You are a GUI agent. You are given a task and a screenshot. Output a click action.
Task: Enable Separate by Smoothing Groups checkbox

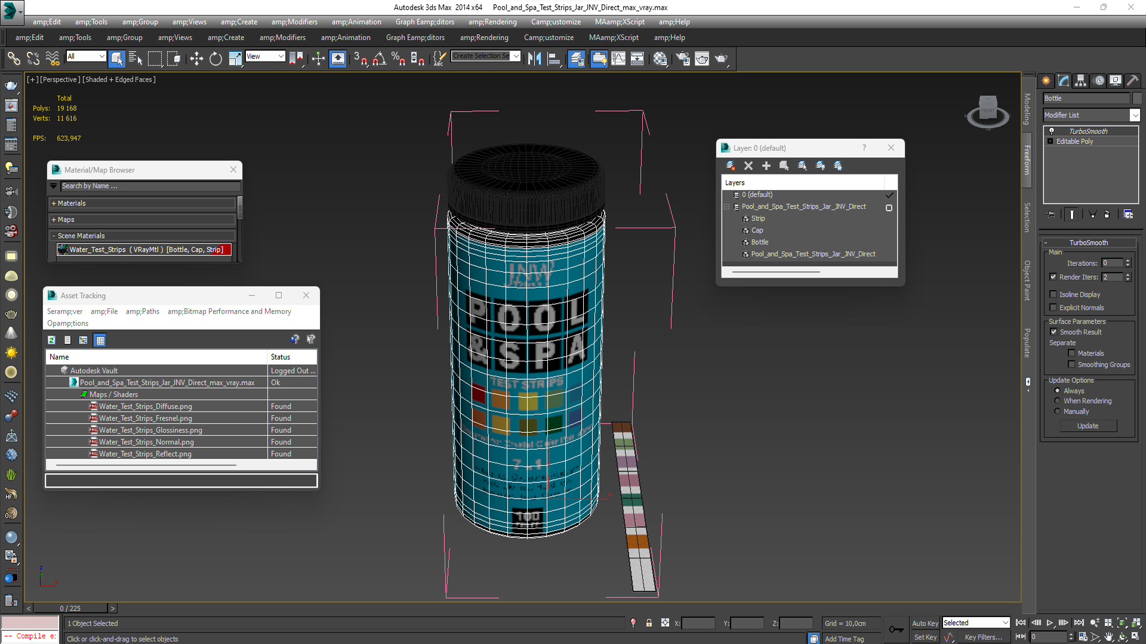[x=1071, y=364]
